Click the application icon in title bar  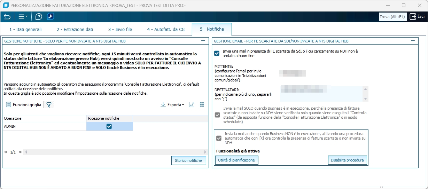(6, 6)
